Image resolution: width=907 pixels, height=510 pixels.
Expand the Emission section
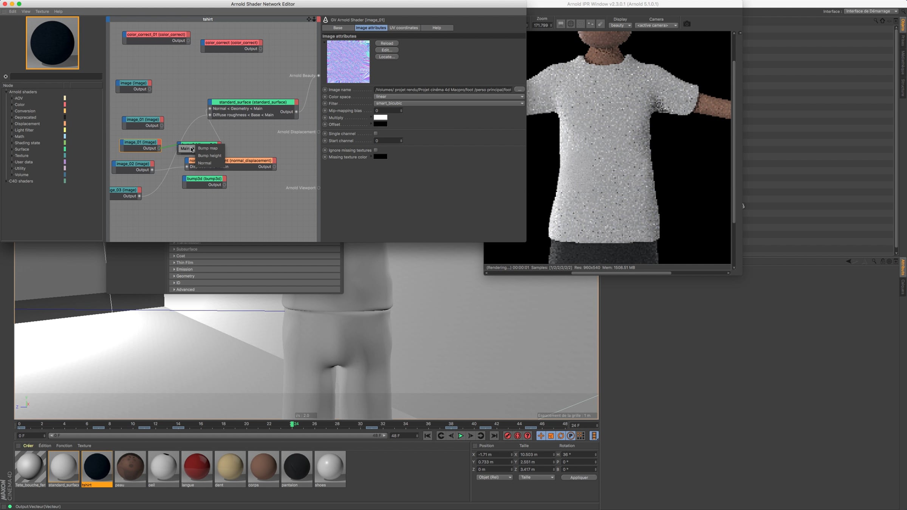pos(255,269)
